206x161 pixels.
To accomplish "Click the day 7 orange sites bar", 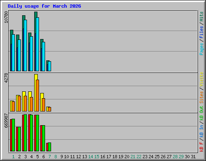I will [x=49, y=109].
